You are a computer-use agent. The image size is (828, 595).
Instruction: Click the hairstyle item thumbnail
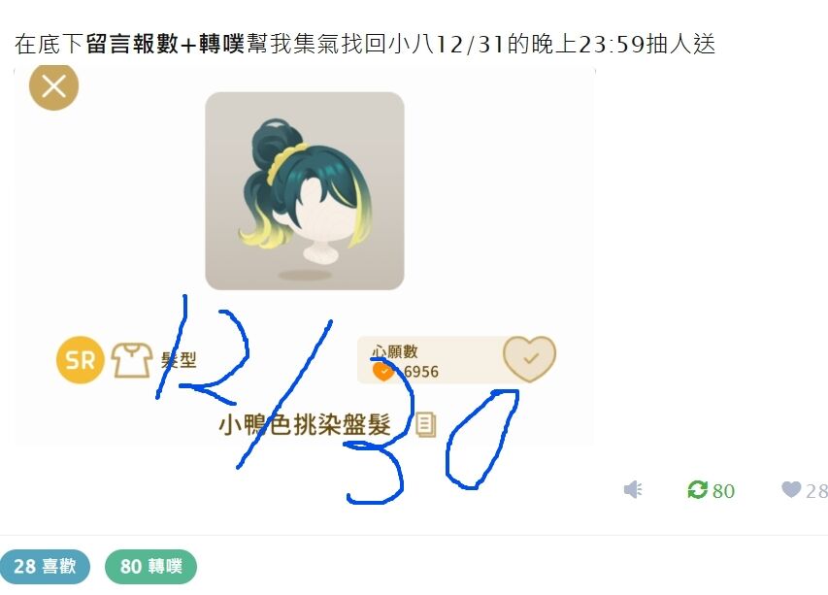[305, 191]
